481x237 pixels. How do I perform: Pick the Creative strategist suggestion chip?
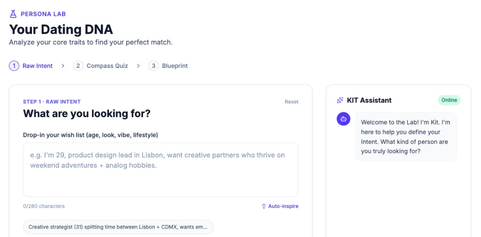pos(118,227)
